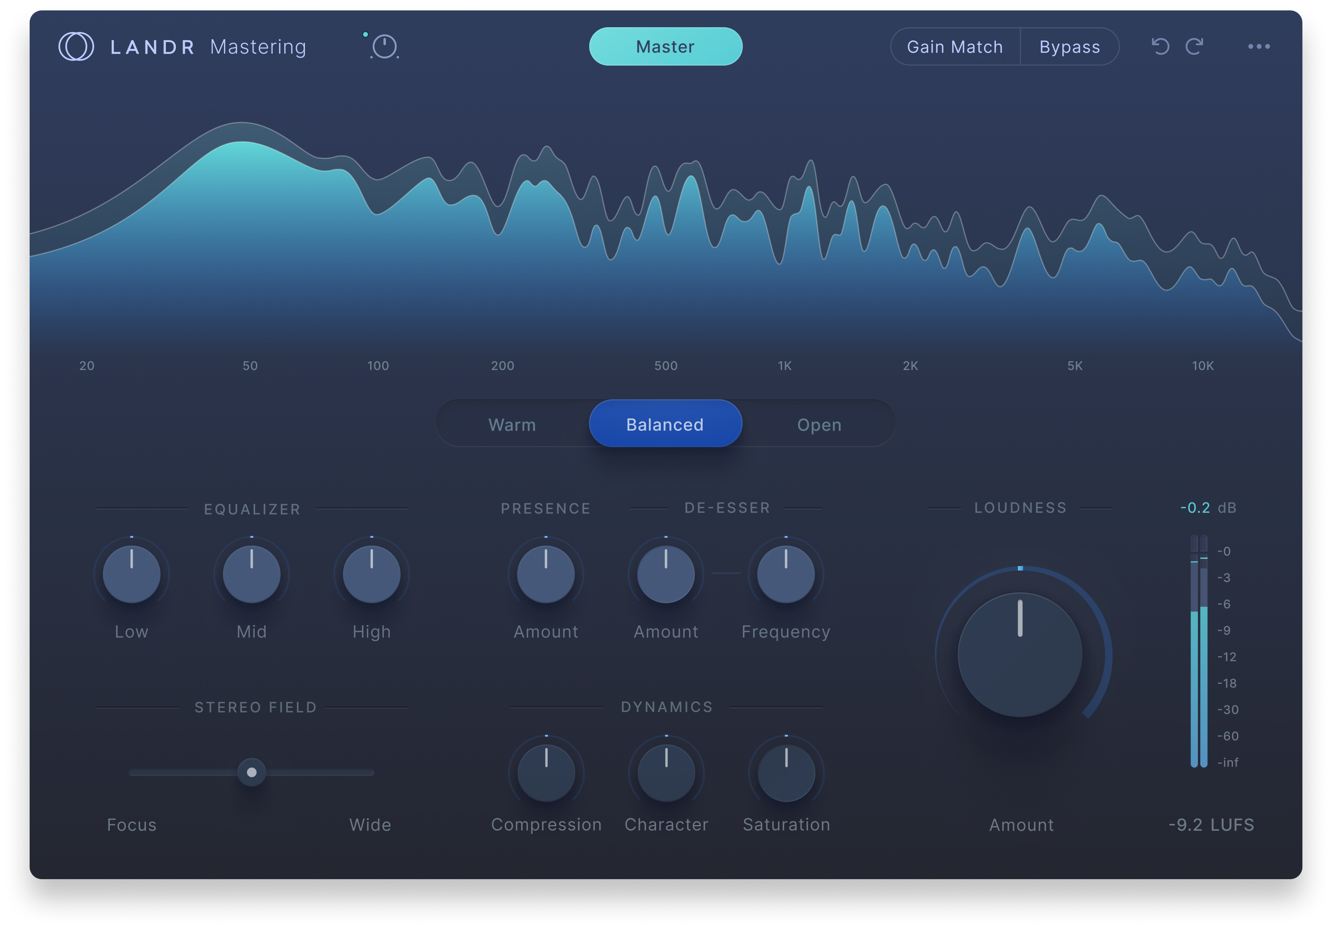Click the EQUALIZER section heading
This screenshot has height=928, width=1332.
tap(252, 509)
